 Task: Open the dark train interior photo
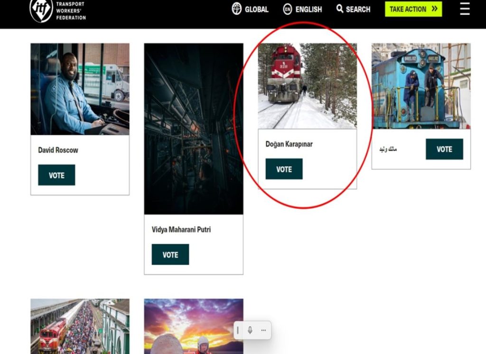point(194,129)
